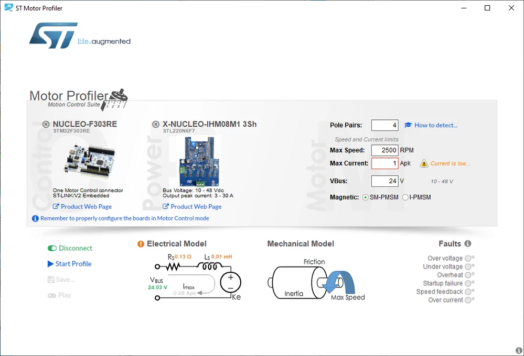Click the Current is low warning text
Screen dimensions: 524x356
450,163
